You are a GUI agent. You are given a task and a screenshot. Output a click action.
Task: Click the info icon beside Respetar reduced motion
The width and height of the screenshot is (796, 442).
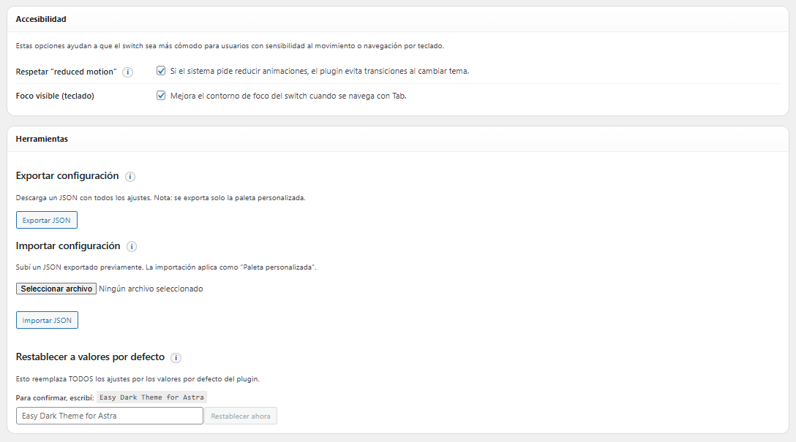(x=127, y=72)
